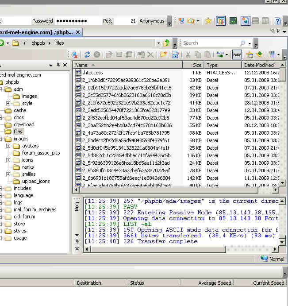This screenshot has height=306, width=288.
Task: Close the phpbb connection tab
Action: (78, 32)
